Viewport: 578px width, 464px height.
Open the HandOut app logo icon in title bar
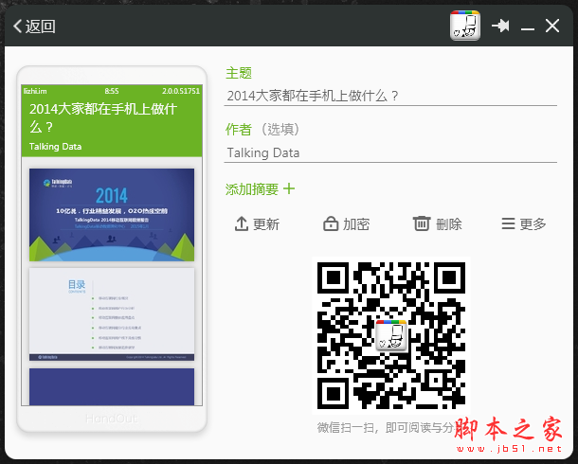(x=465, y=25)
